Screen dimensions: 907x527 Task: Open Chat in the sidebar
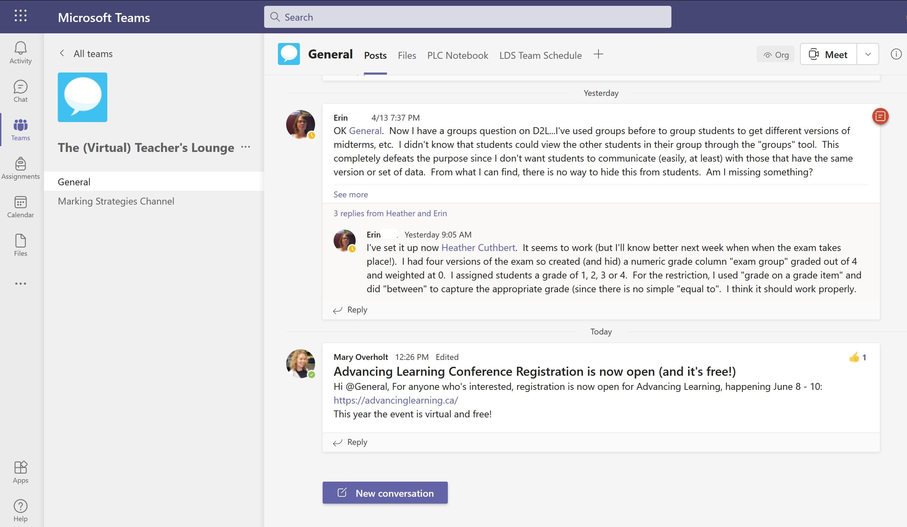click(x=21, y=91)
